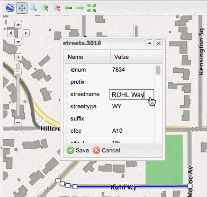Select the pan map tool
Viewport: 207px width, 197px height.
coord(22,8)
